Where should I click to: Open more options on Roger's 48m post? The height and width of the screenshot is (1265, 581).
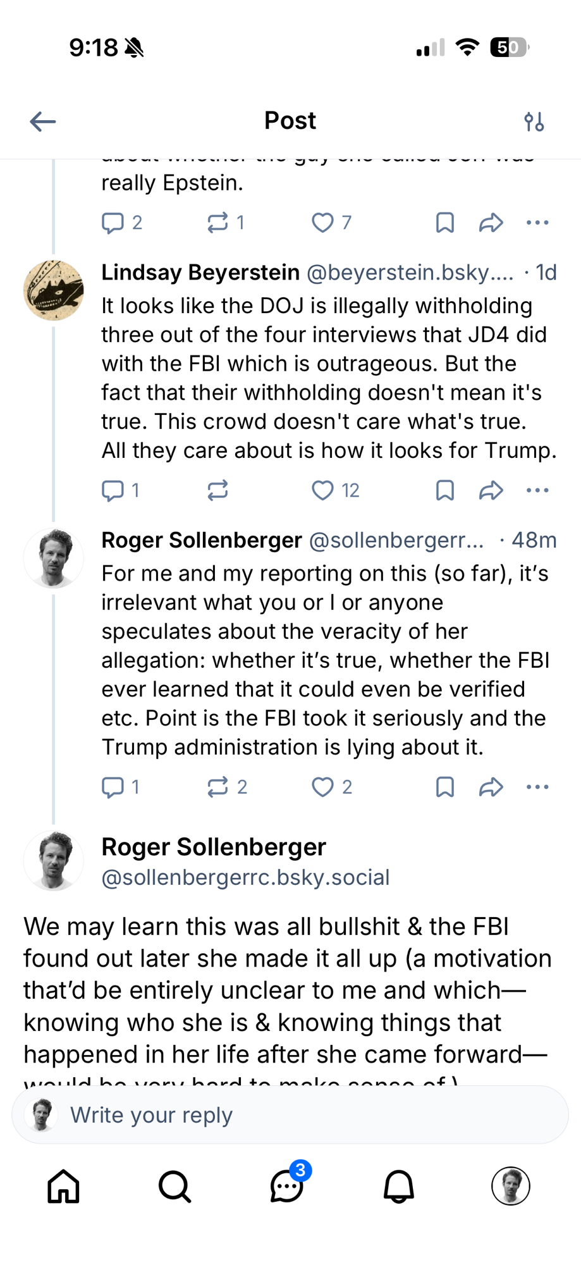(x=537, y=787)
